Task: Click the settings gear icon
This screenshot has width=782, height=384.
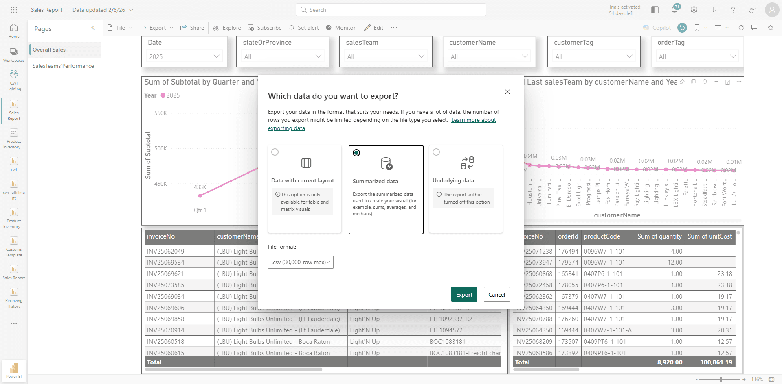Action: 694,10
